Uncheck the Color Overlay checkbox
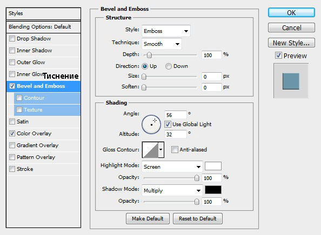The height and width of the screenshot is (235, 321). 12,133
